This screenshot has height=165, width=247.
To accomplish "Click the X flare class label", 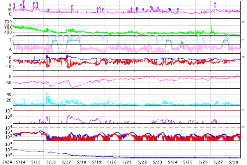I will coord(10,5).
